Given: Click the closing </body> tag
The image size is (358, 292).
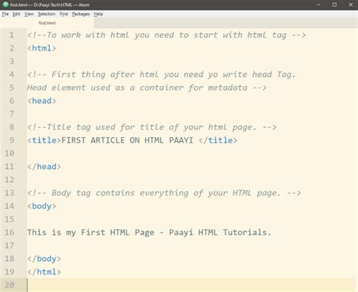Looking at the screenshot, I should [44, 259].
